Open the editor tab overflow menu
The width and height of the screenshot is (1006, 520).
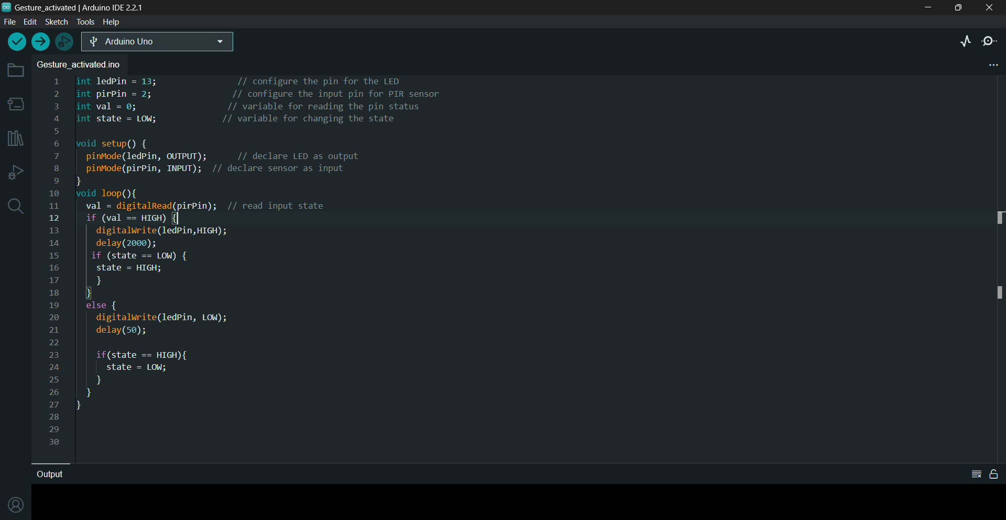[993, 65]
